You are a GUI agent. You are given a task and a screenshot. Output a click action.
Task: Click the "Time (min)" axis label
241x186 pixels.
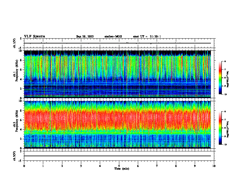point(122,169)
